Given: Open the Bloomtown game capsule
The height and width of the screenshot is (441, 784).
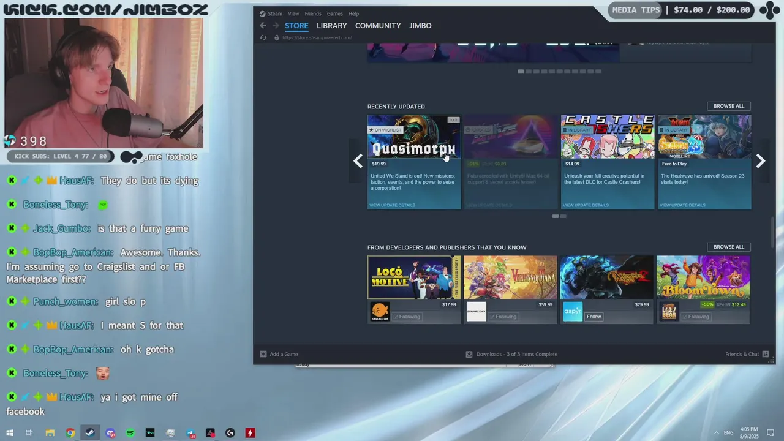Looking at the screenshot, I should [703, 277].
